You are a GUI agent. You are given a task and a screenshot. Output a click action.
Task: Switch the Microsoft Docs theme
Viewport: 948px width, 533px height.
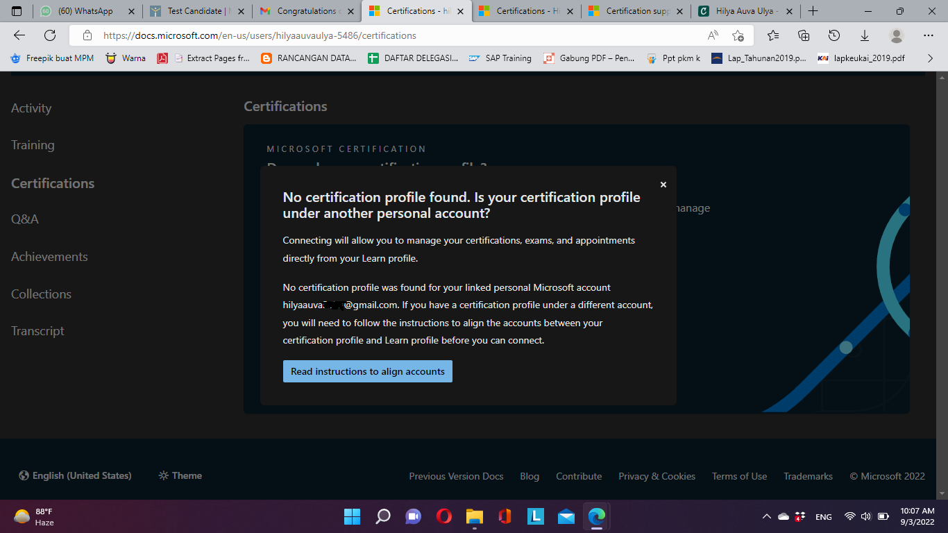click(x=180, y=475)
